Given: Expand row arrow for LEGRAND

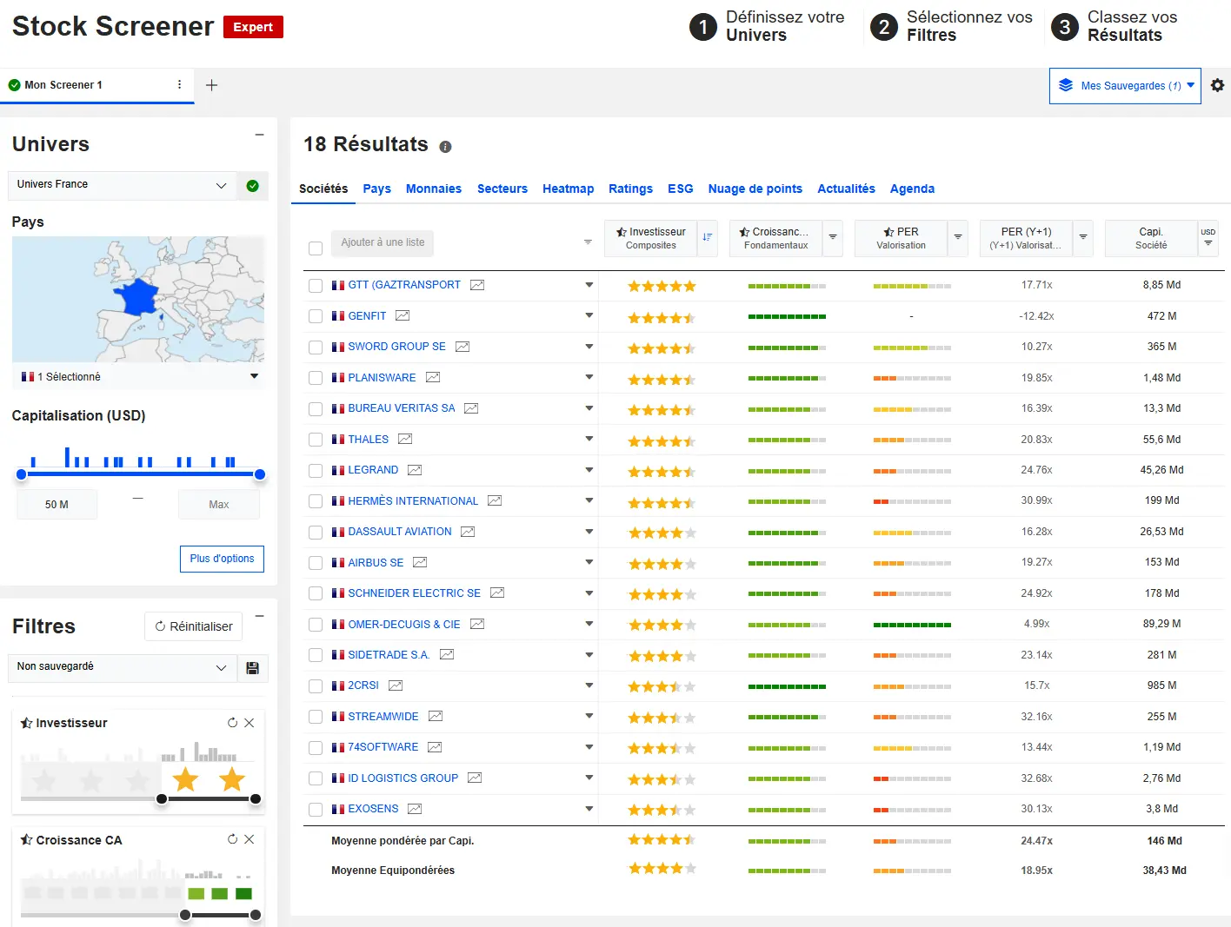Looking at the screenshot, I should (589, 470).
